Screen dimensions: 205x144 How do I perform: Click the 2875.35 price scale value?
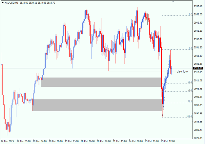198,138
